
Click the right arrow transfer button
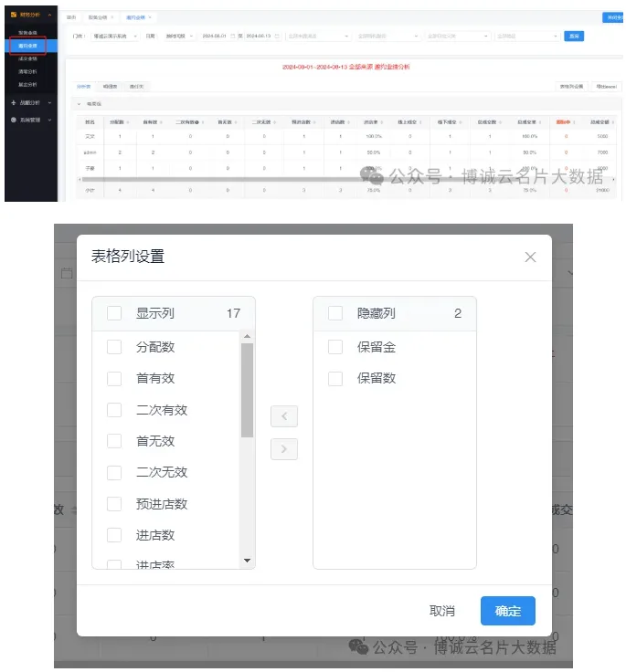point(284,448)
